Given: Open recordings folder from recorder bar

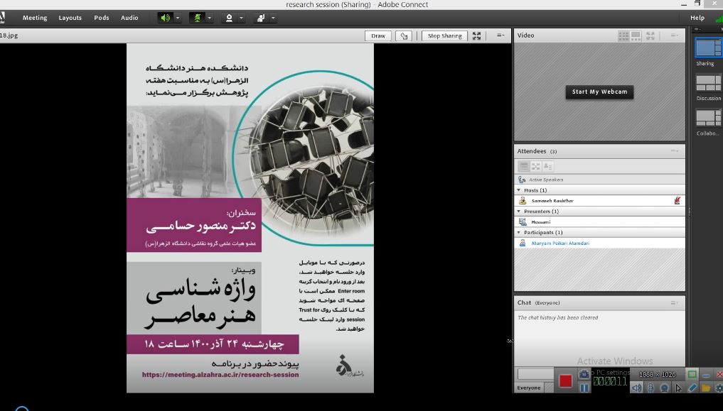Looking at the screenshot, I should coord(705,388).
